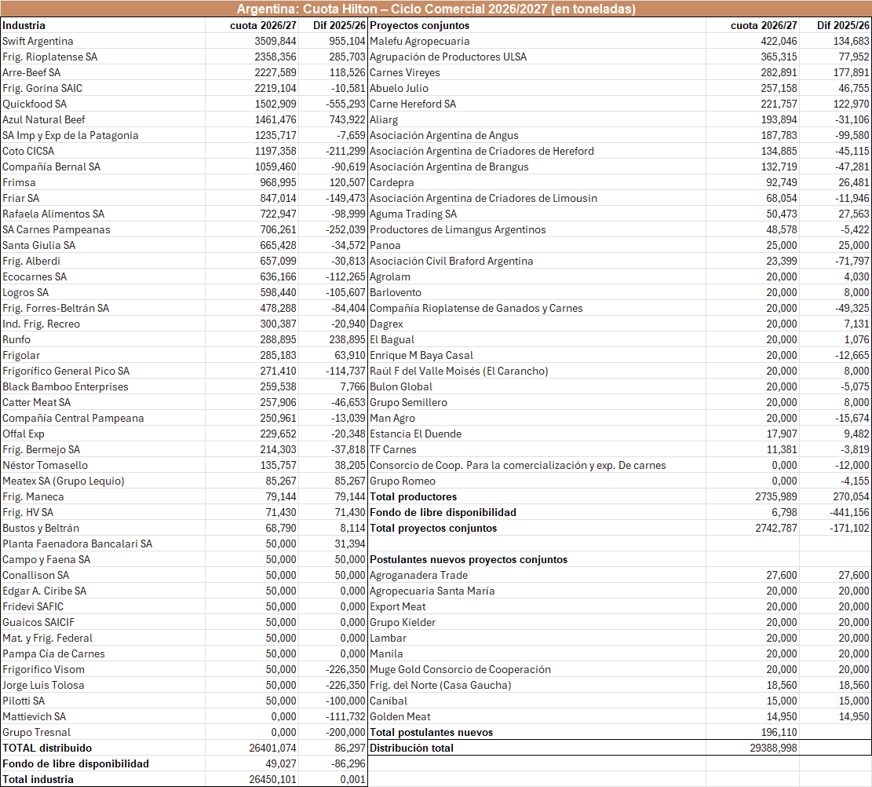872x787 pixels.
Task: Click the 'Quickfood SA' cell
Action: [x=103, y=104]
